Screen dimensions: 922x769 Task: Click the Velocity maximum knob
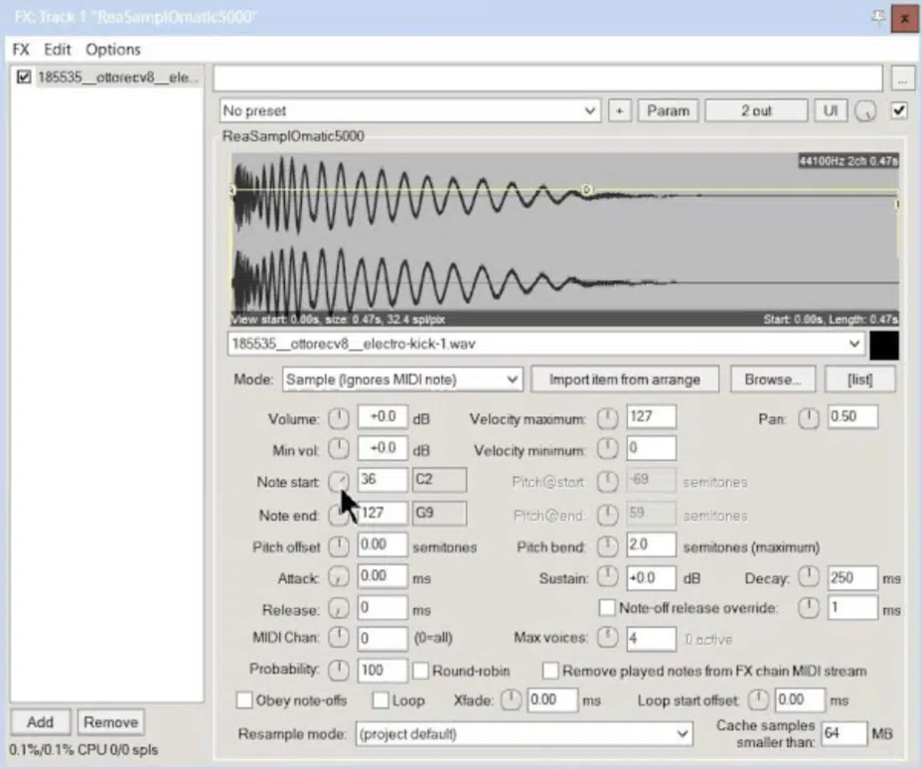tap(607, 418)
